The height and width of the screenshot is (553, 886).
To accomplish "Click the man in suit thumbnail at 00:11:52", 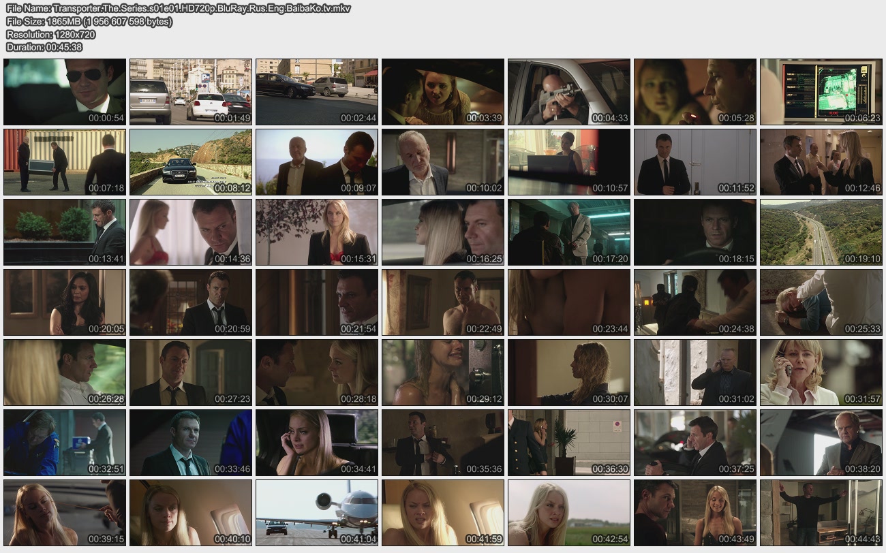I will [695, 161].
